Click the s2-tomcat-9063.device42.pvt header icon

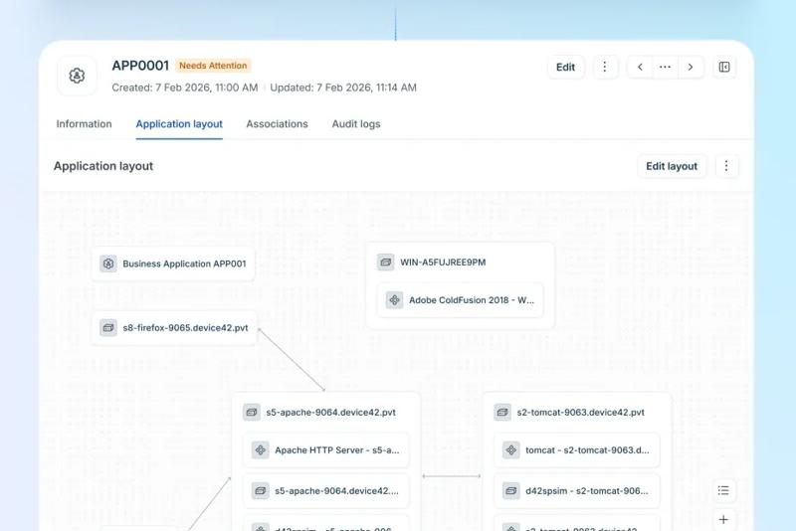(x=502, y=413)
